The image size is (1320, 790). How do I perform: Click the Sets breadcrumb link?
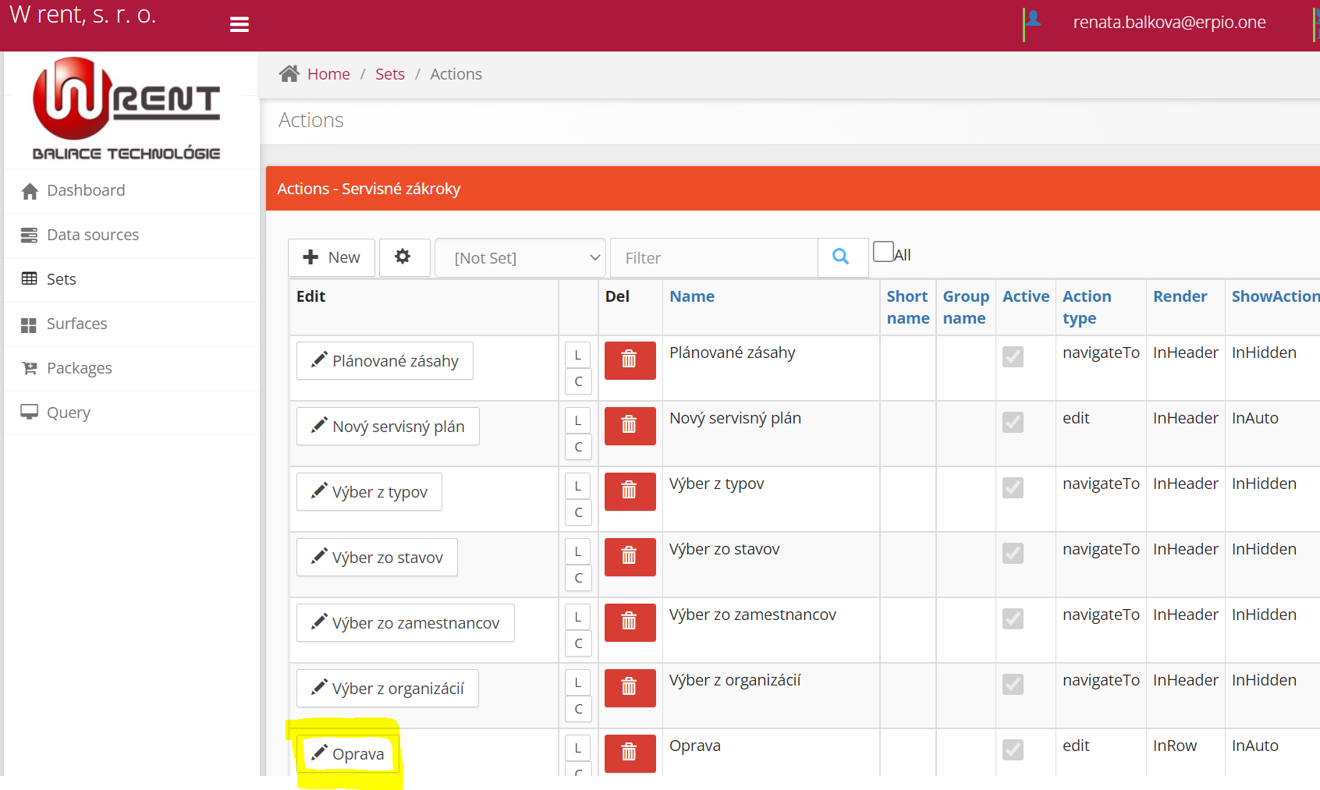point(389,74)
